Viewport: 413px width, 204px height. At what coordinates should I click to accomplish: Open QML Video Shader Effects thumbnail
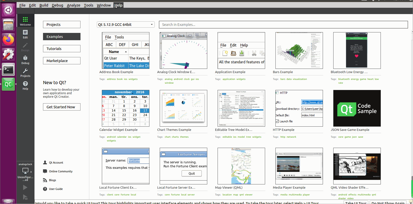357,166
